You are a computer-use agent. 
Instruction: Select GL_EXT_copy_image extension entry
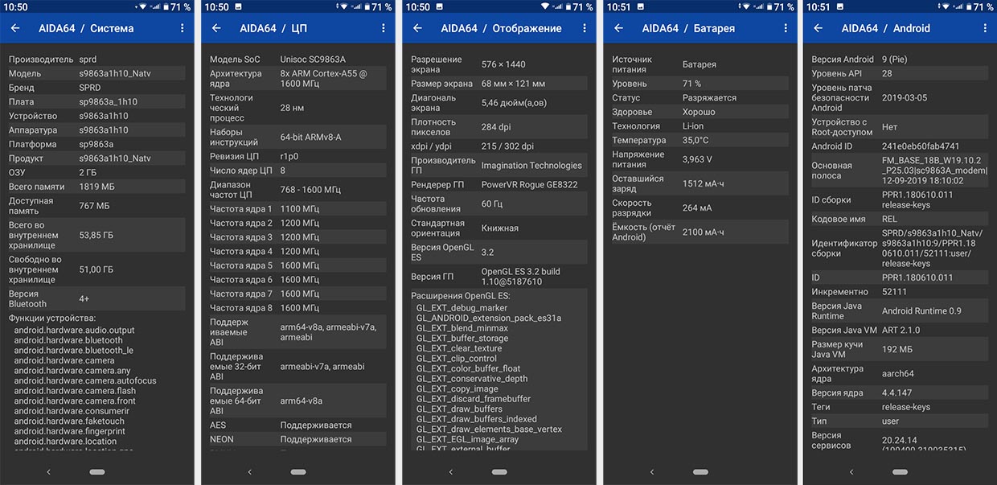click(x=457, y=388)
